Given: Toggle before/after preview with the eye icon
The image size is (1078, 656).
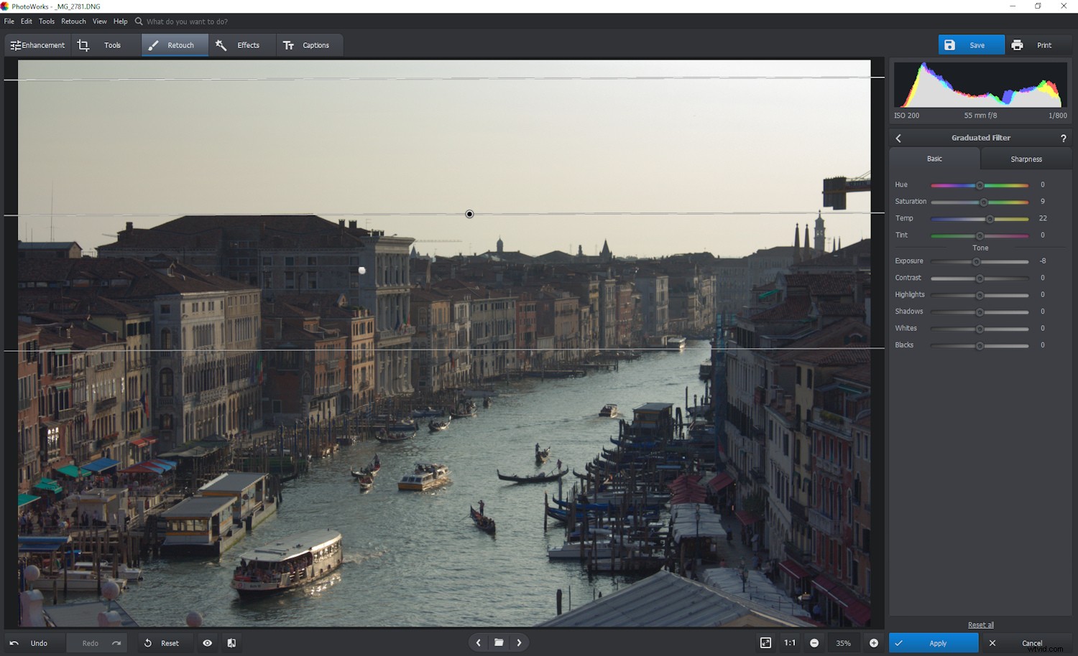Looking at the screenshot, I should (x=208, y=643).
